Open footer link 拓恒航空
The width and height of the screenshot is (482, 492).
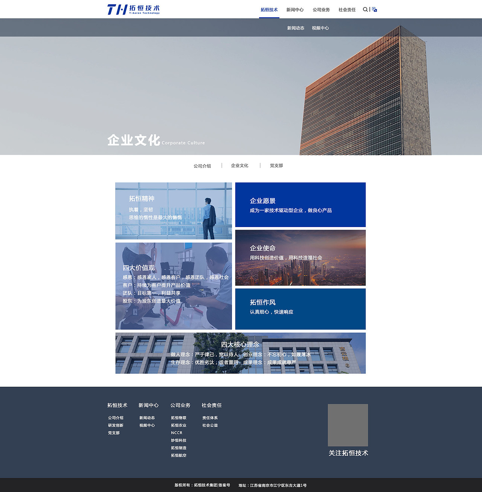coord(179,455)
